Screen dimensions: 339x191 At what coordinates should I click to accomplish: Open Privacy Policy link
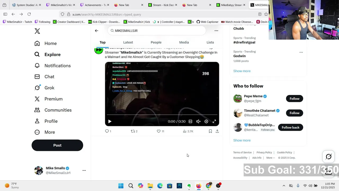coord(264,153)
